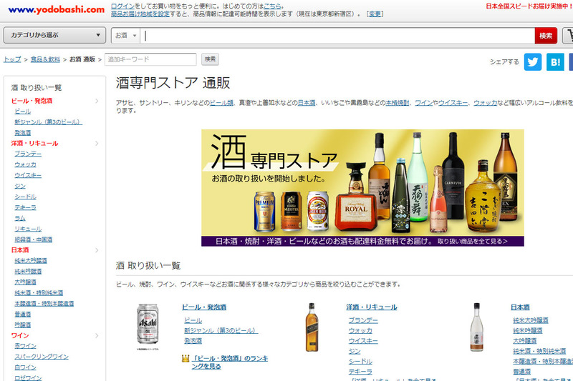Go to トップ breadcrumb link
Image resolution: width=573 pixels, height=381 pixels.
[12, 59]
